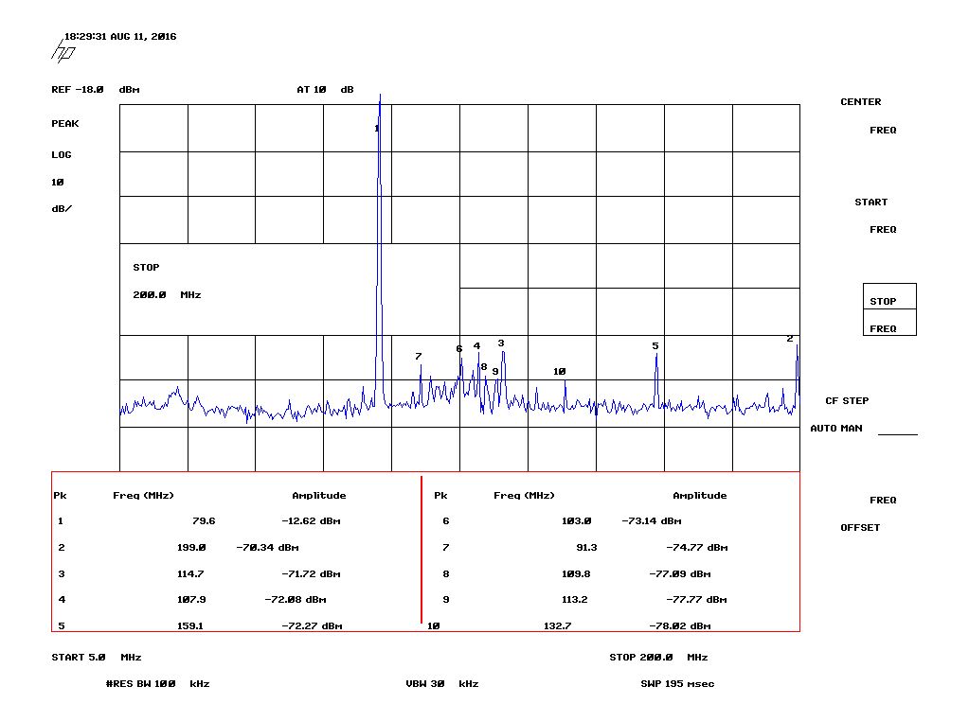The height and width of the screenshot is (704, 969).
Task: Click the START 5.0 MHz readout below the table
Action: (x=96, y=658)
